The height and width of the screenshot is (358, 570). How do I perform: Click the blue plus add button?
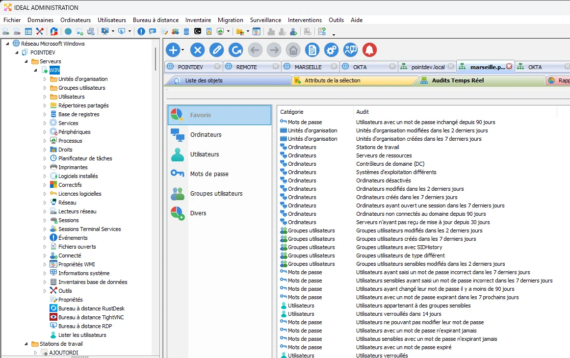click(x=173, y=50)
